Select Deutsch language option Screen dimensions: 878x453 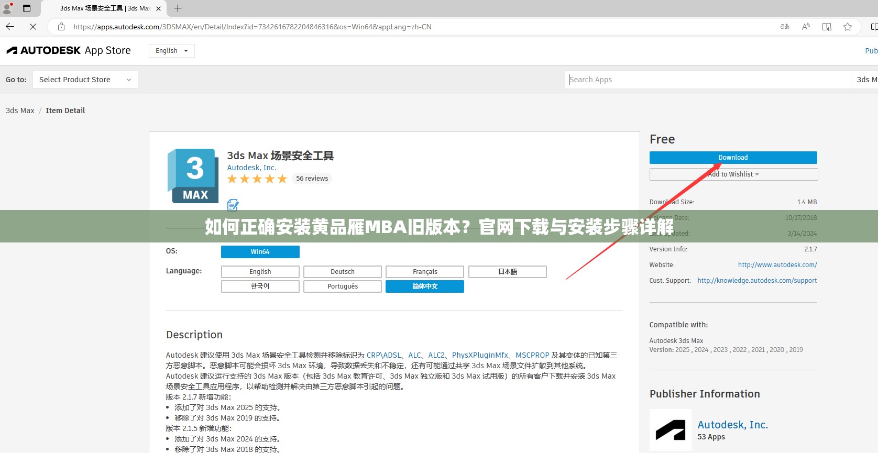pyautogui.click(x=343, y=272)
